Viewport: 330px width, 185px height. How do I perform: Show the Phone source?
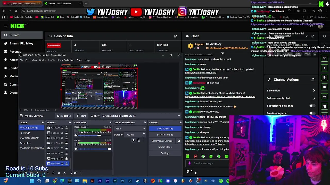[x=62, y=133]
